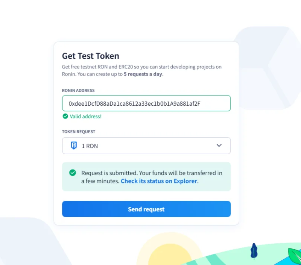Image resolution: width=301 pixels, height=265 pixels.
Task: Click the Ronin address input field
Action: 146,103
